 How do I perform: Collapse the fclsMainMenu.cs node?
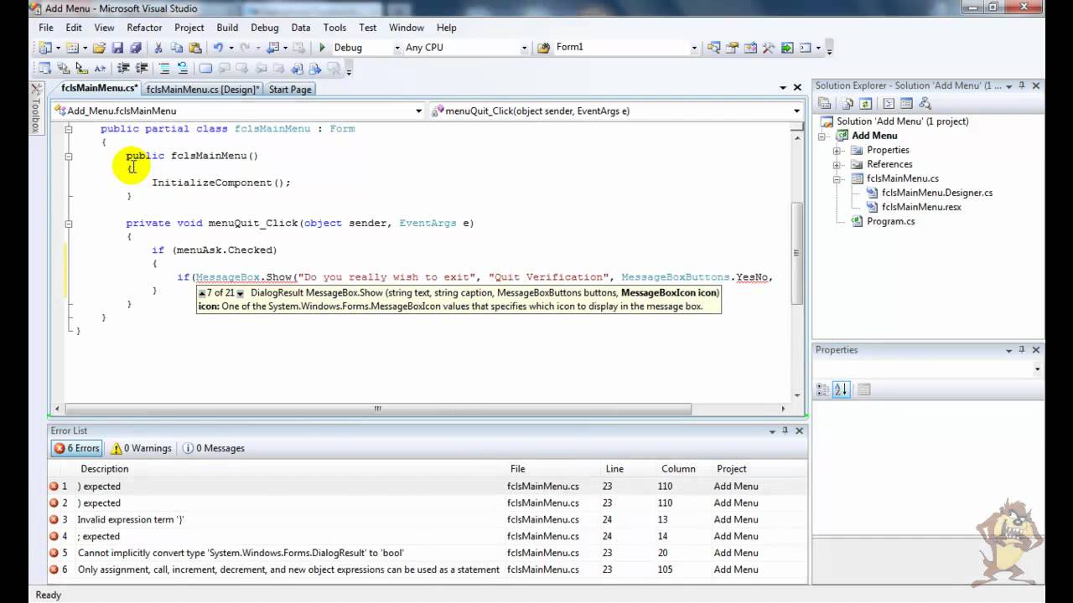[837, 179]
